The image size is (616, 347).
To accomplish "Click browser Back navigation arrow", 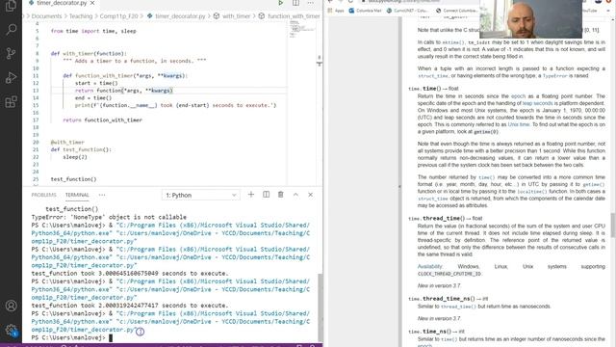I will tap(330, 2).
